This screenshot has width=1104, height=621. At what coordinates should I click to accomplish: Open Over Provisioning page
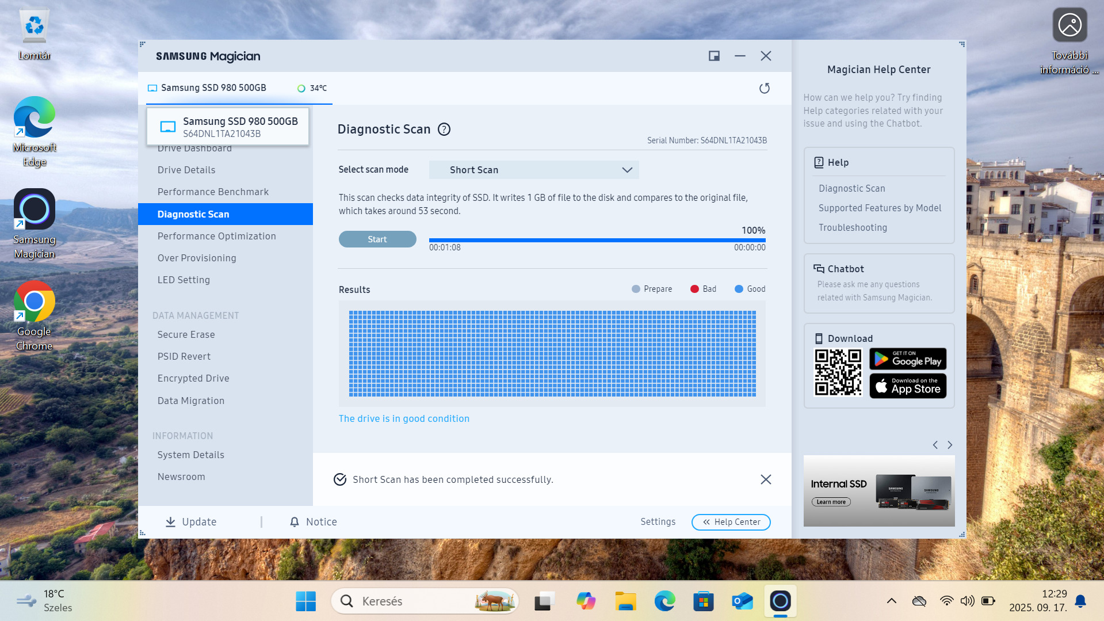(197, 258)
